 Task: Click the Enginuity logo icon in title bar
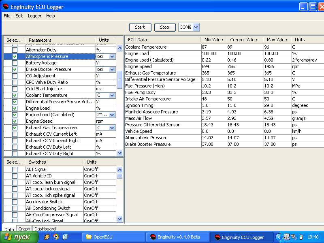point(6,7)
